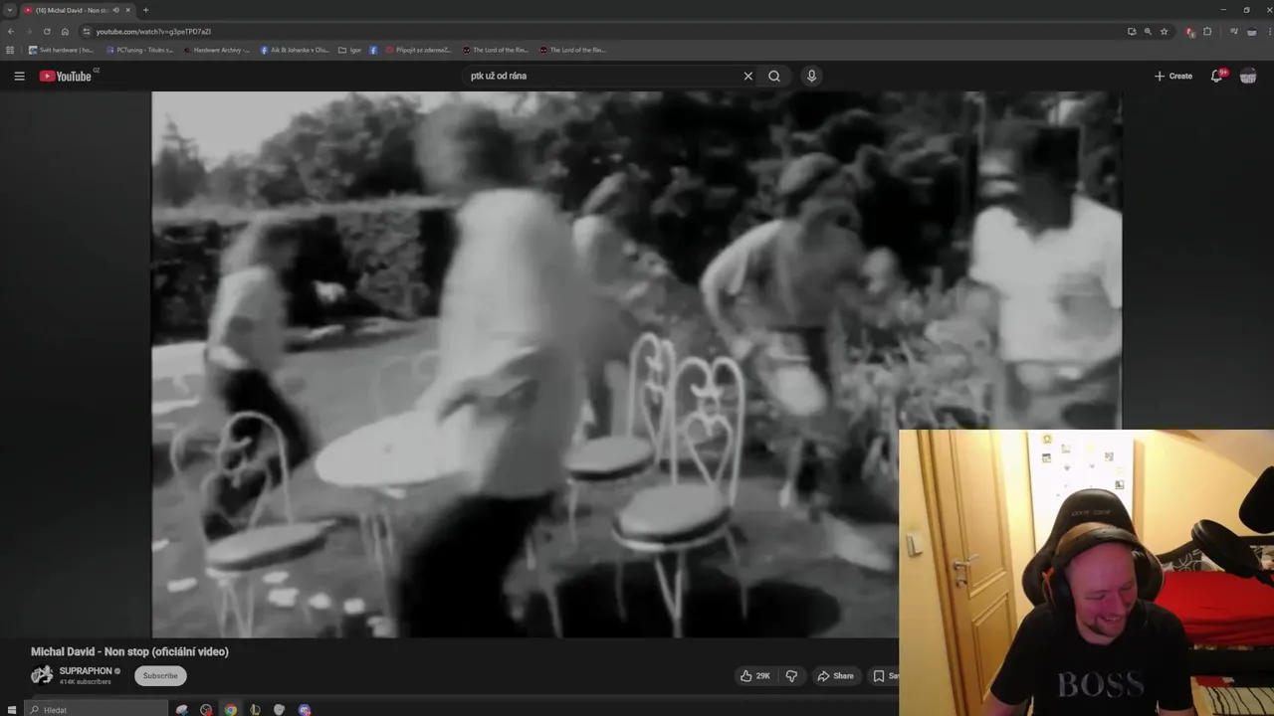1274x716 pixels.
Task: Save the video to a playlist
Action: (x=885, y=675)
